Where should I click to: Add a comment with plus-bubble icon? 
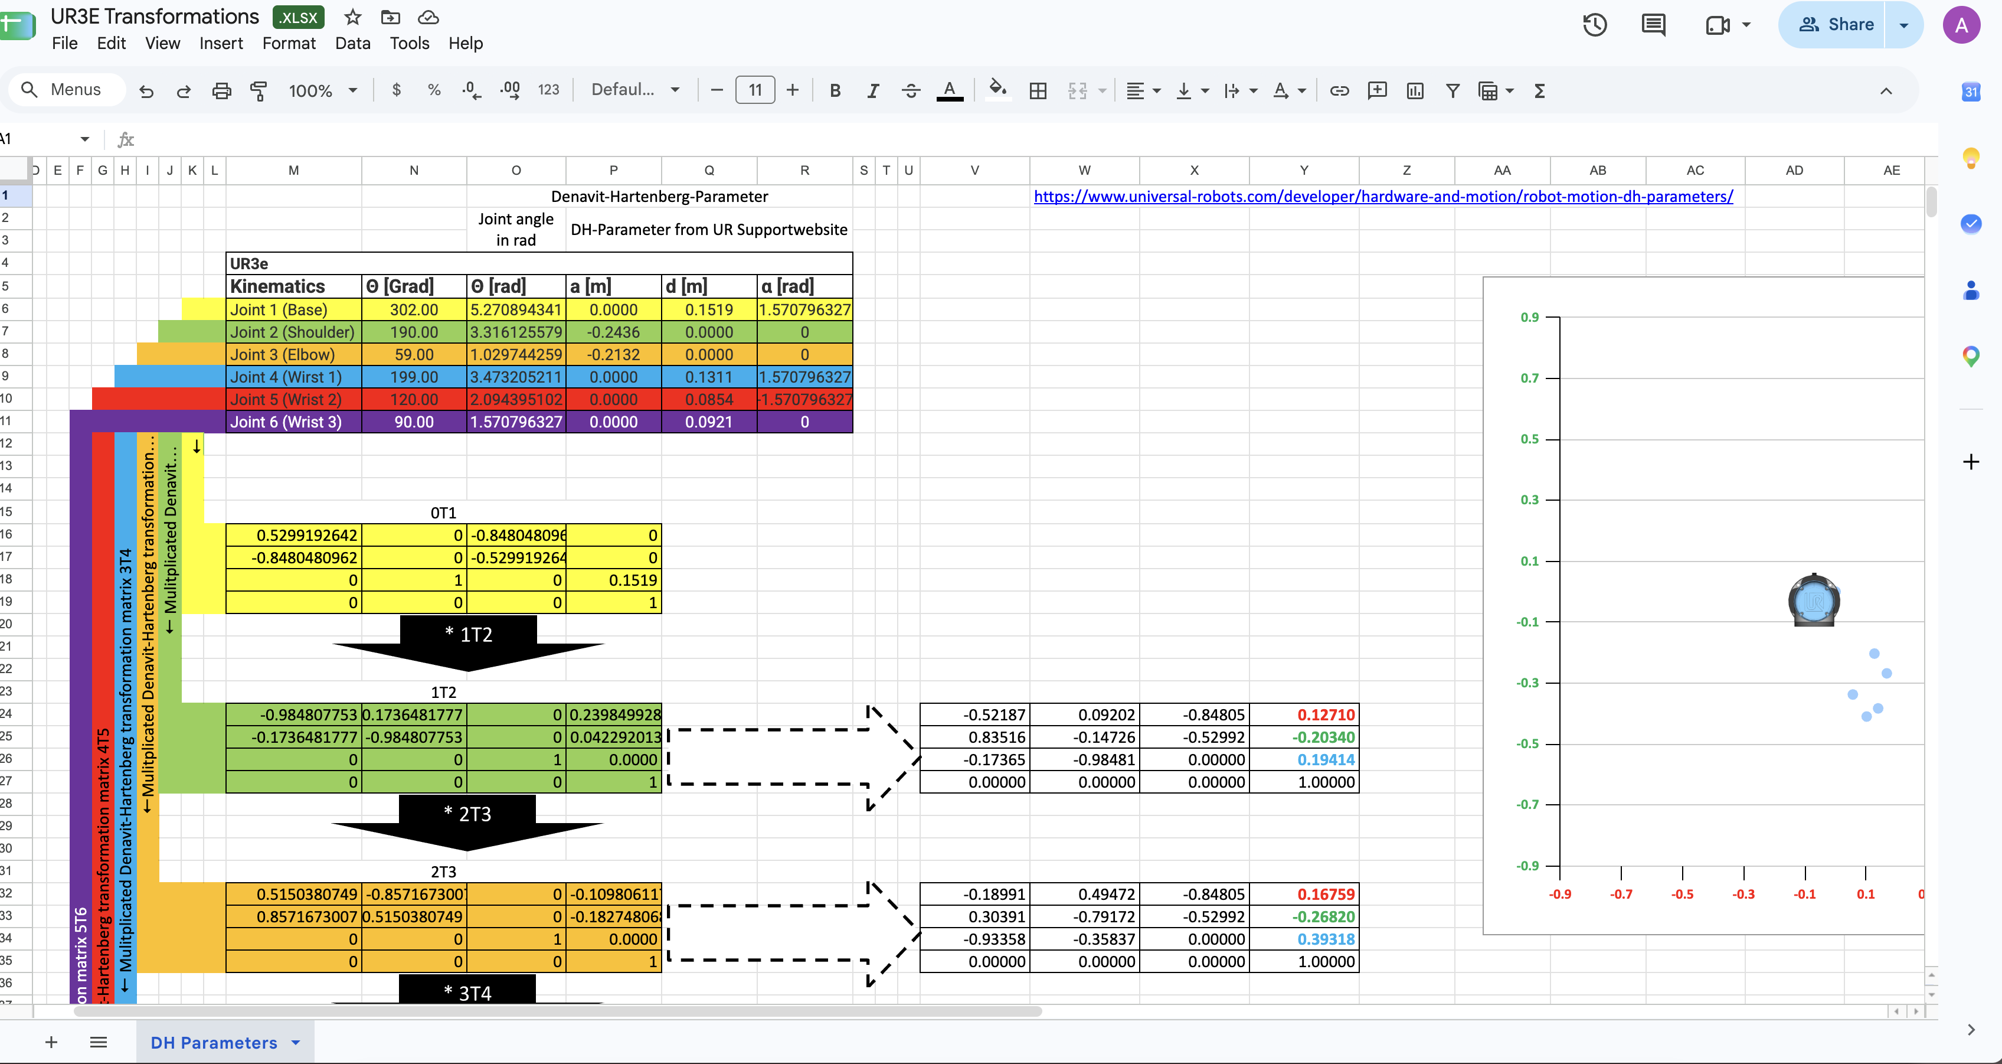coord(1377,91)
